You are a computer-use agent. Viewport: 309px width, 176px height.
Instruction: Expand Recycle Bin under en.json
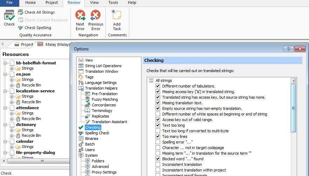pos(12,85)
